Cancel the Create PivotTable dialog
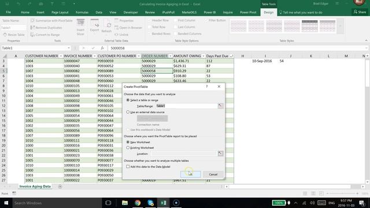The width and height of the screenshot is (370, 208). 213,174
